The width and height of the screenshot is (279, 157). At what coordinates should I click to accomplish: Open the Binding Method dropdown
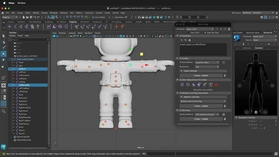pos(207,114)
